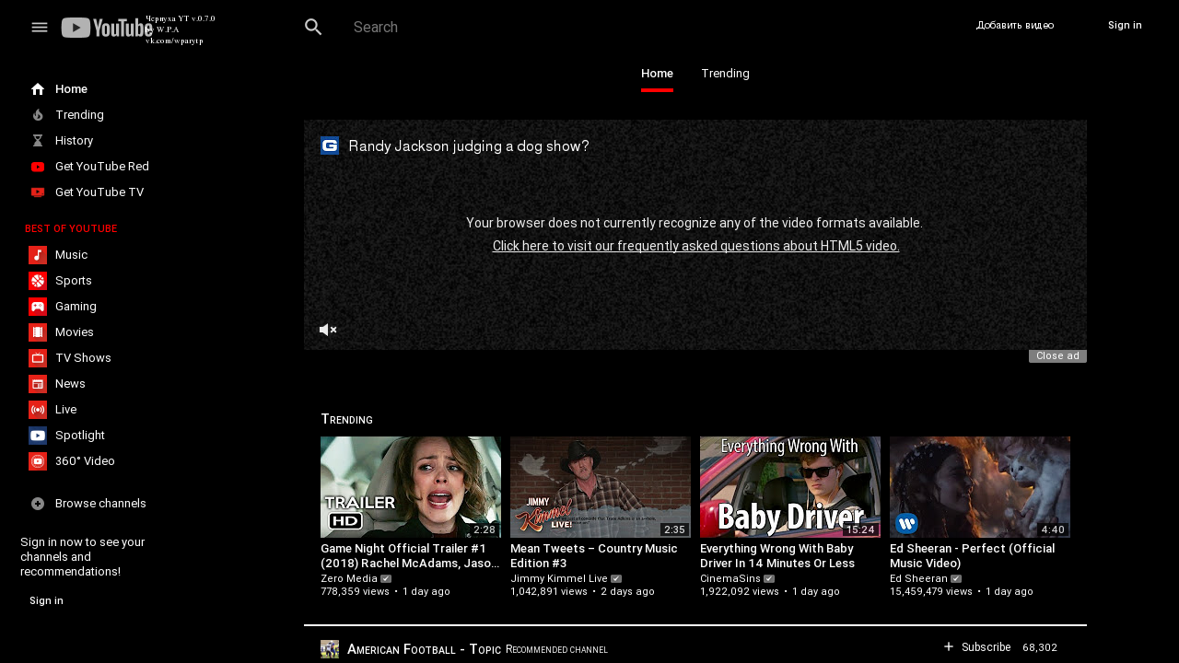The width and height of the screenshot is (1179, 663).
Task: Click the Добавить видео button
Action: pos(1015,26)
